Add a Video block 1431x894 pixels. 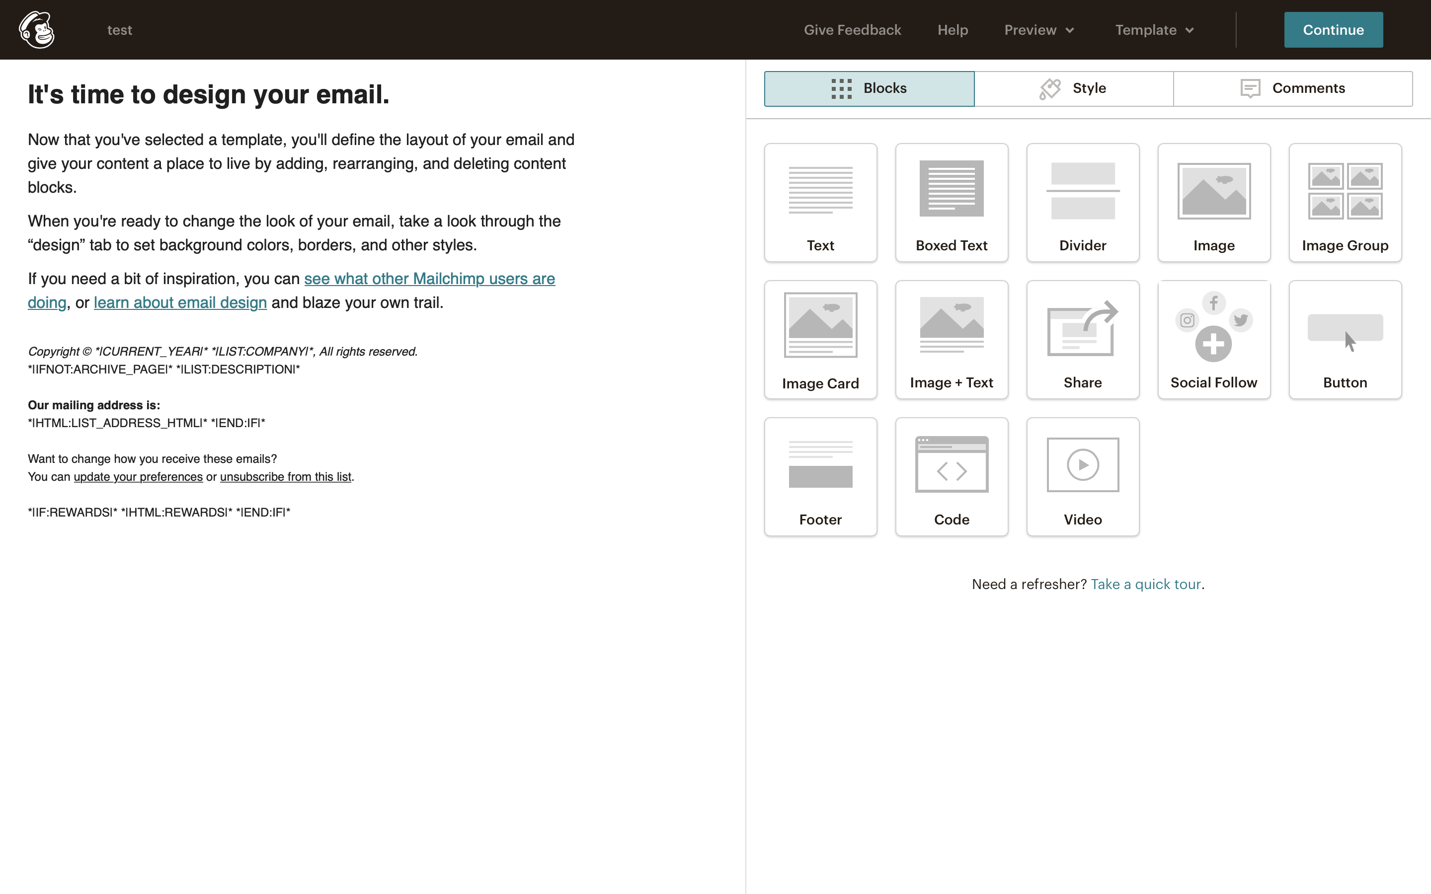point(1083,477)
